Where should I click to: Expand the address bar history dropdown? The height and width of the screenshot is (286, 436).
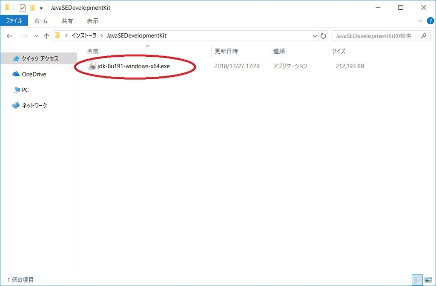(x=315, y=36)
